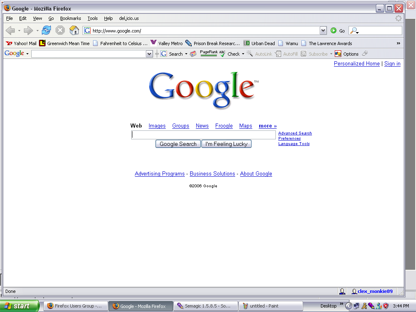This screenshot has width=416, height=312.
Task: Open the Fahrenheit to Celsius bookmark
Action: pos(120,43)
